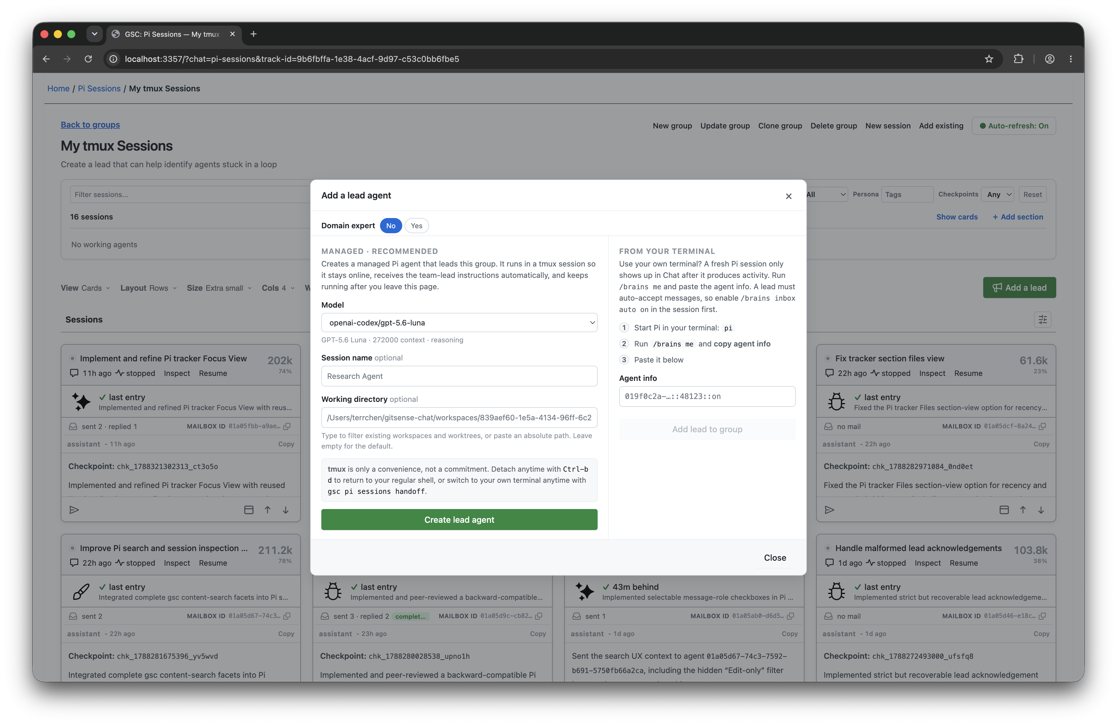1117x725 pixels.
Task: Click Add existing action
Action: point(941,126)
